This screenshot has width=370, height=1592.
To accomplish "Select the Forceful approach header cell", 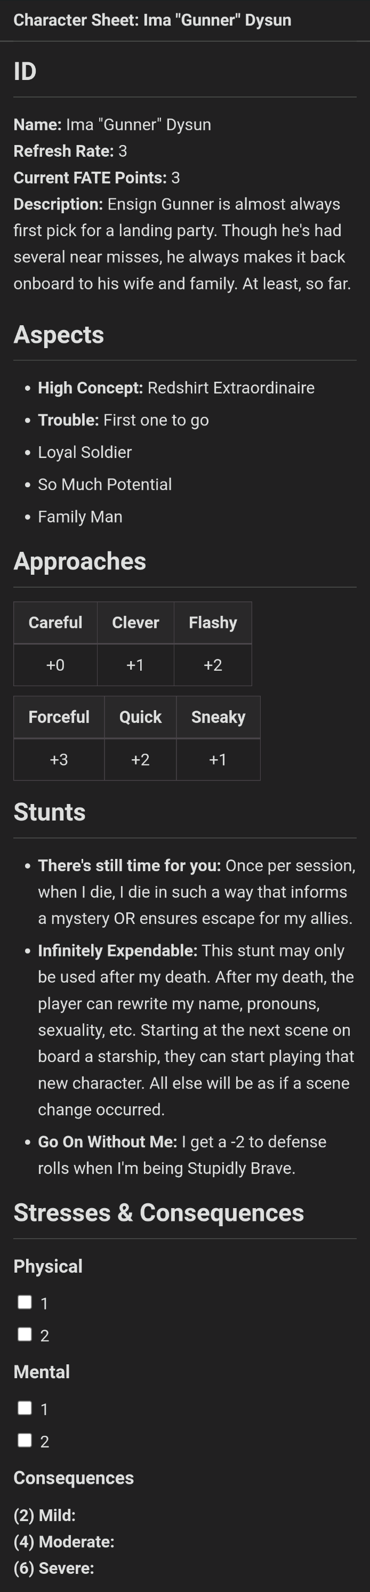I will (59, 717).
